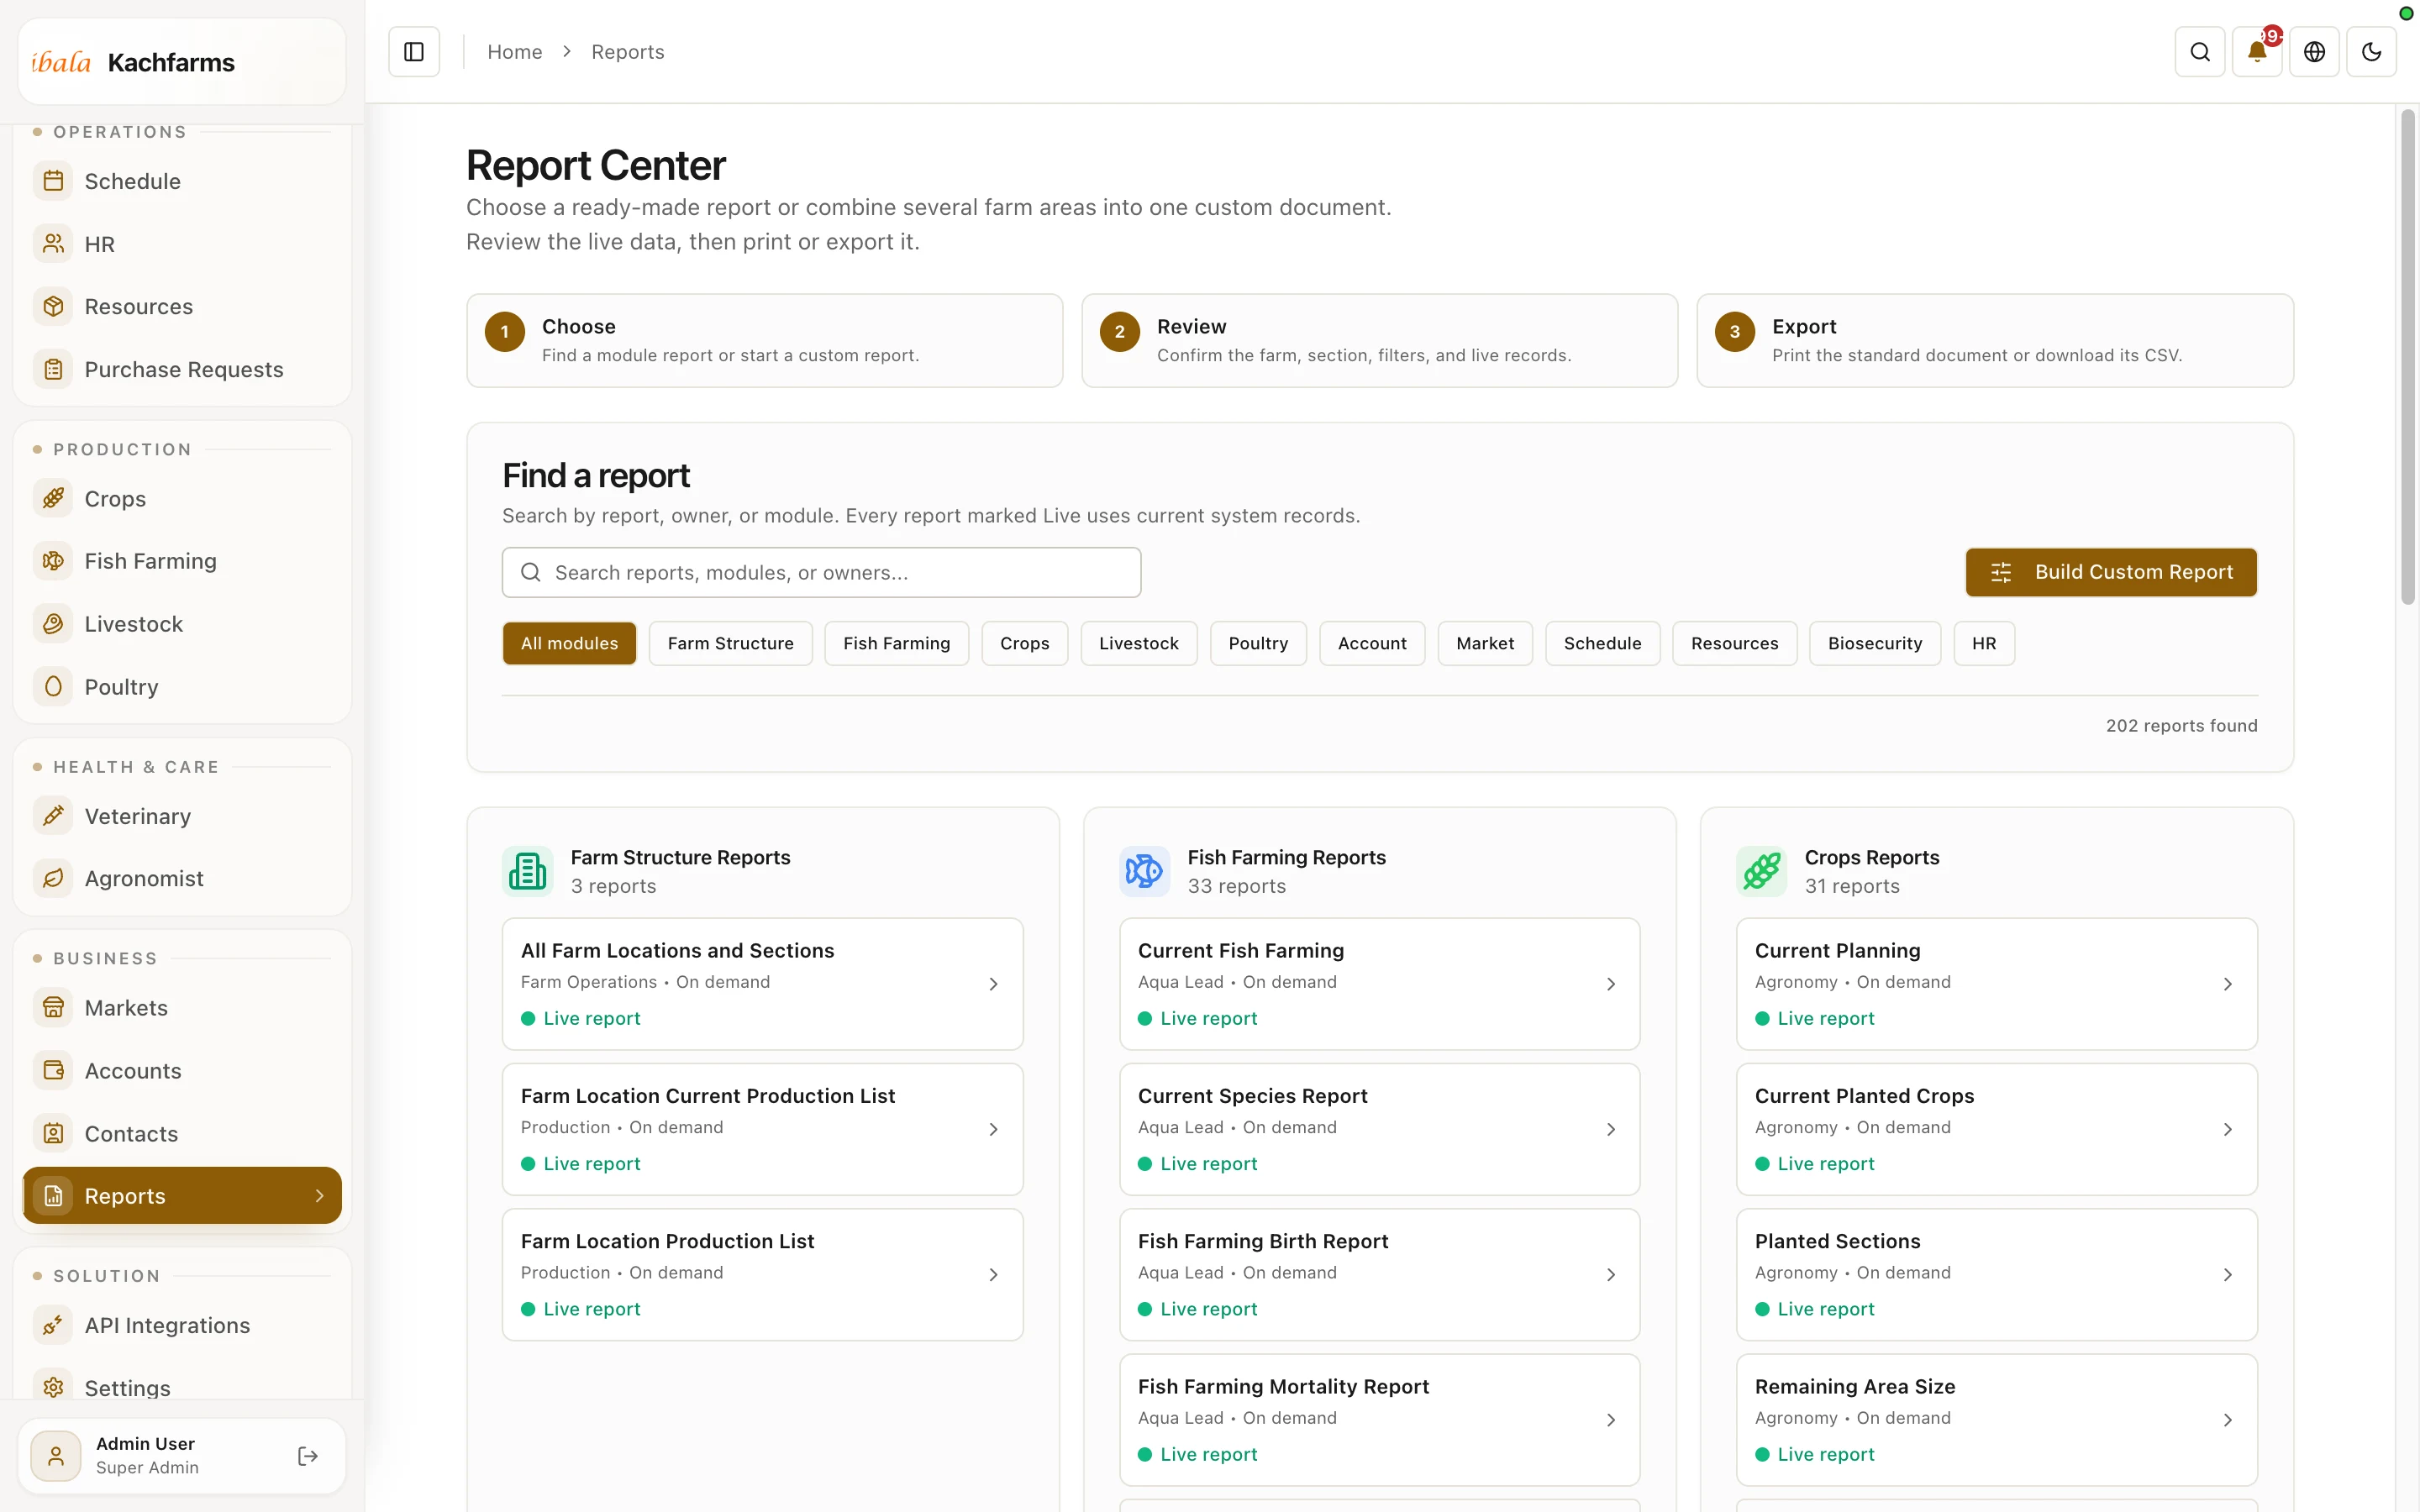Open Fish Farming Mortality Report chevron
The image size is (2420, 1512).
tap(1610, 1420)
